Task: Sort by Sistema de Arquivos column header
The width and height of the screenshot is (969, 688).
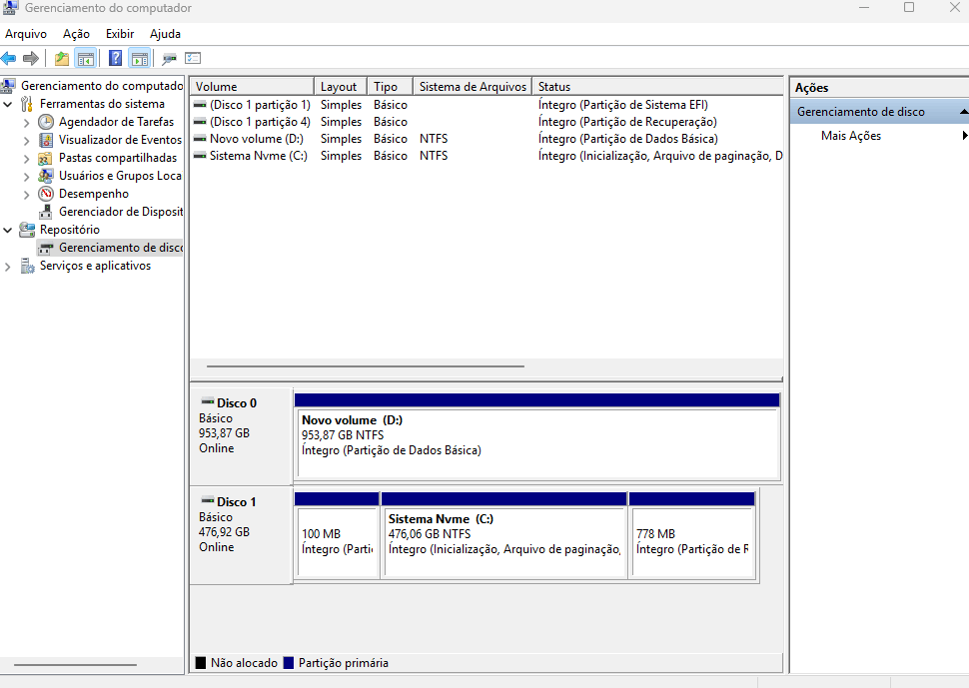Action: 473,87
